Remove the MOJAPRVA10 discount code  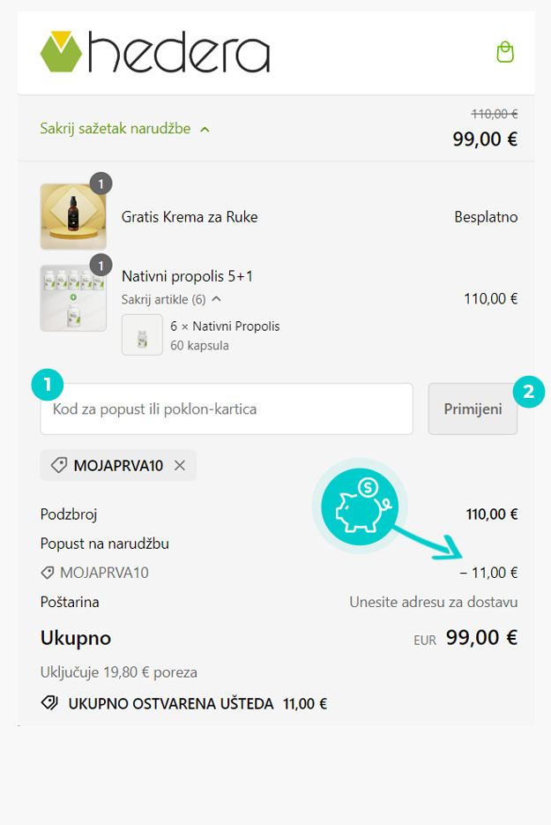180,466
